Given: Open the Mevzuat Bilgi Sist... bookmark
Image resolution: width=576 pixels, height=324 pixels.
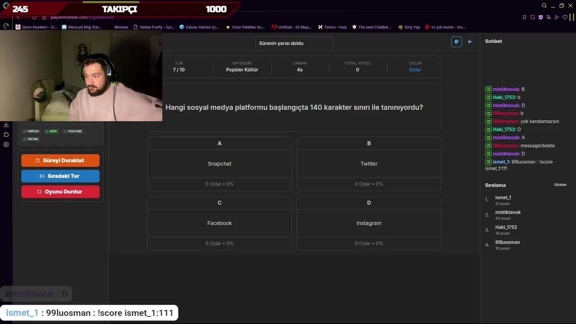Looking at the screenshot, I should [x=82, y=27].
